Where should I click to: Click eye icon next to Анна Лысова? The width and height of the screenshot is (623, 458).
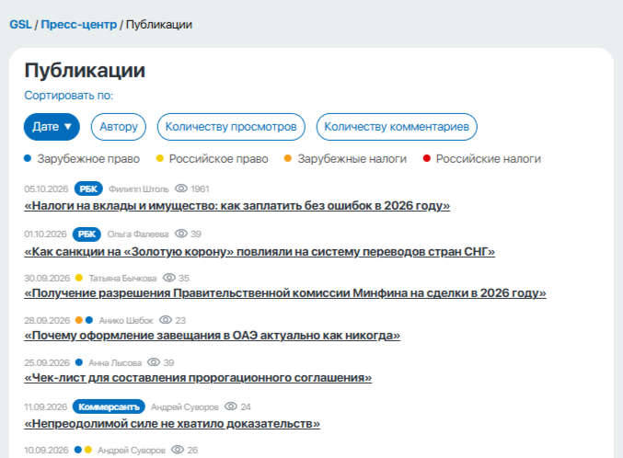click(154, 362)
